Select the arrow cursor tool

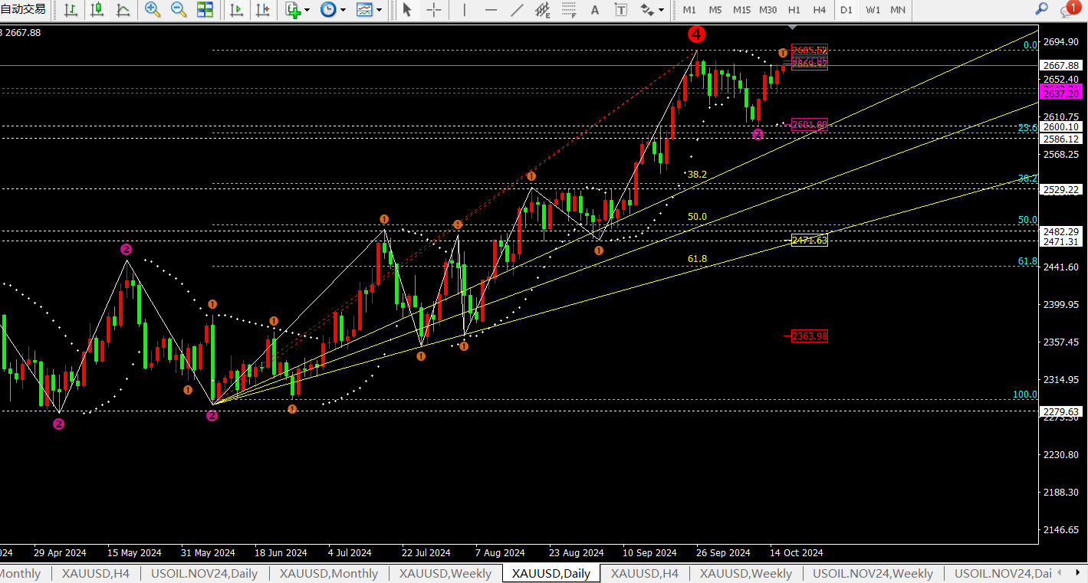point(407,10)
